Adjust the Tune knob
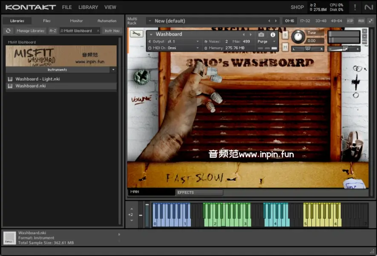This screenshot has height=256, width=377. pyautogui.click(x=298, y=37)
